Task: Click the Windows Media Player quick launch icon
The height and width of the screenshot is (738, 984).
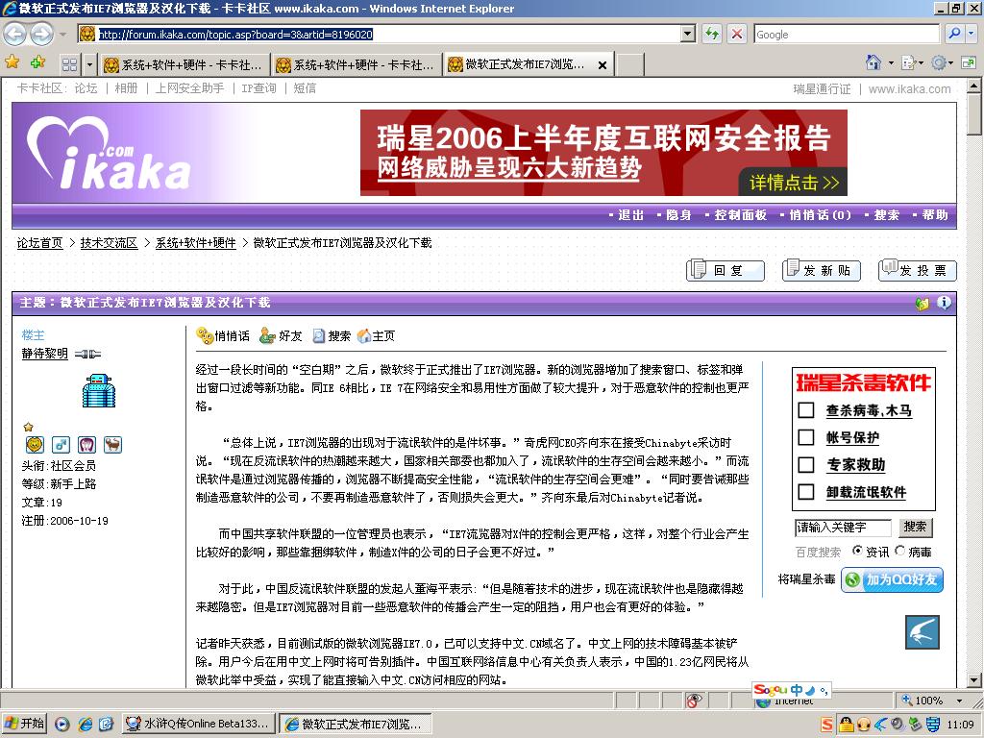Action: [x=61, y=724]
